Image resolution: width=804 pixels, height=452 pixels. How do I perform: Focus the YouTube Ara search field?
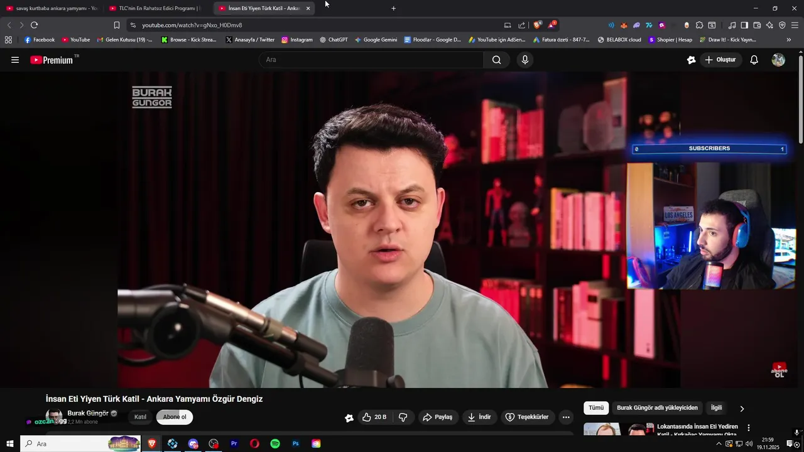(371, 60)
